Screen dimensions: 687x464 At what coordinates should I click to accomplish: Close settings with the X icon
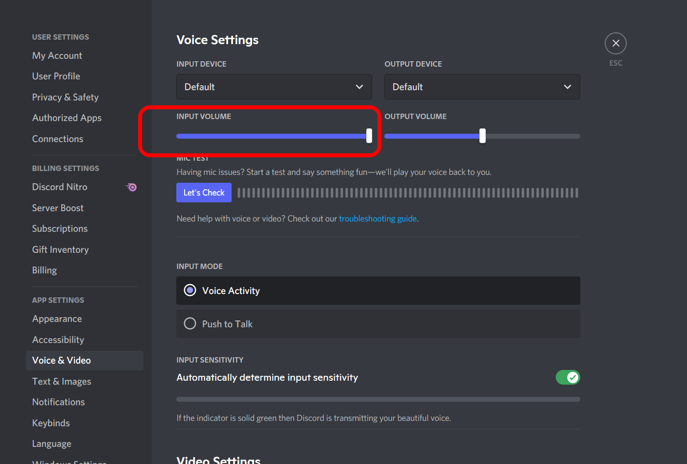tap(616, 44)
